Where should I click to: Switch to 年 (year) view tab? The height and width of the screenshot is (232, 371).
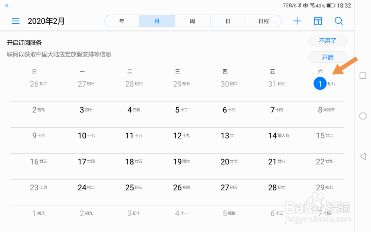click(x=122, y=21)
